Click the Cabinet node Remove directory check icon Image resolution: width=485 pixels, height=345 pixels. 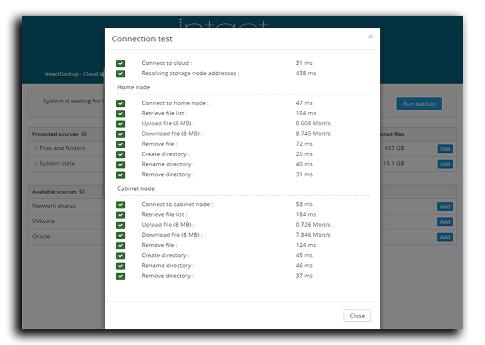pyautogui.click(x=120, y=276)
